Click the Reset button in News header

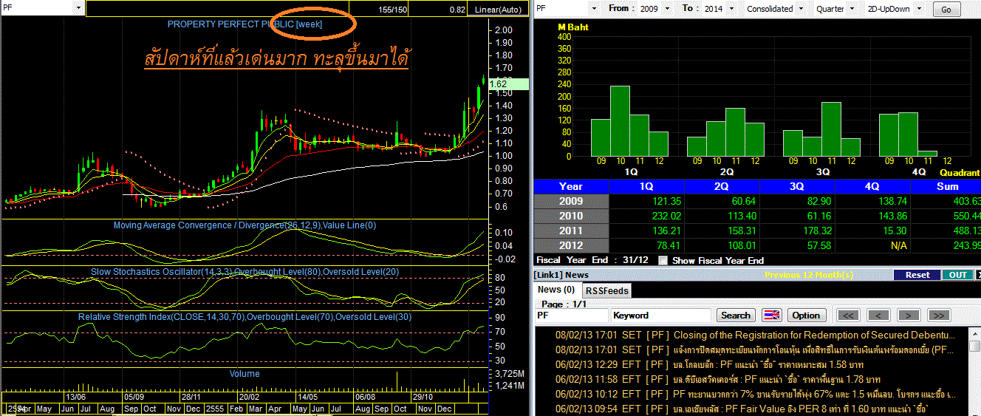[x=917, y=275]
